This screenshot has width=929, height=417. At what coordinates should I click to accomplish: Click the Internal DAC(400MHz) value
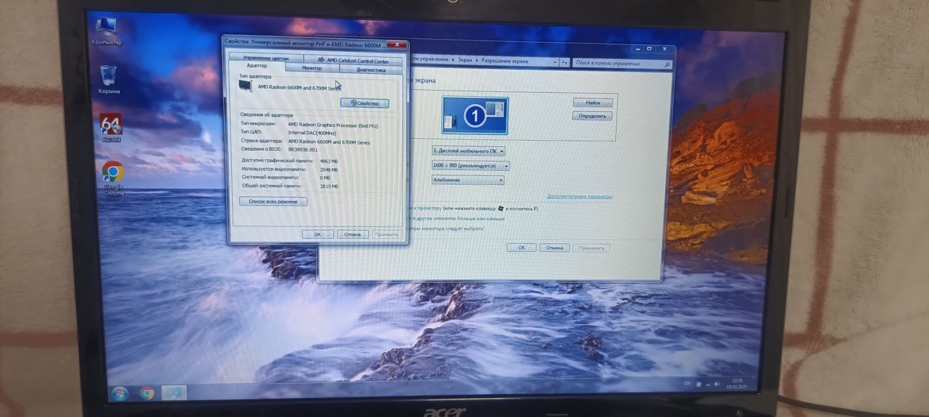(x=312, y=133)
